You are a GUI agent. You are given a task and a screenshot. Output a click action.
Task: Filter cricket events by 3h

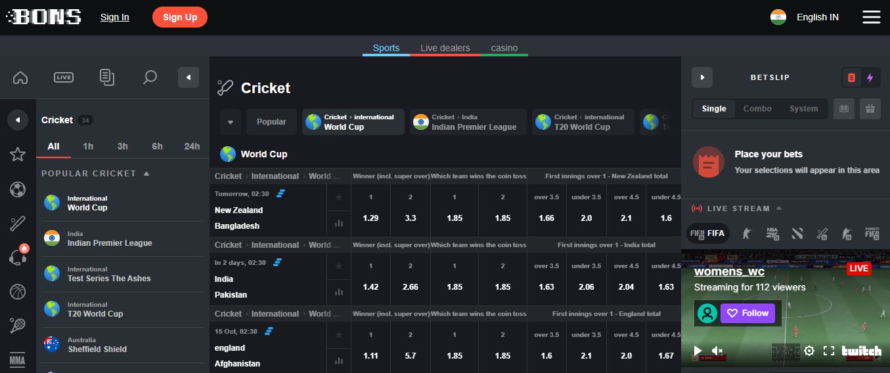pos(123,146)
